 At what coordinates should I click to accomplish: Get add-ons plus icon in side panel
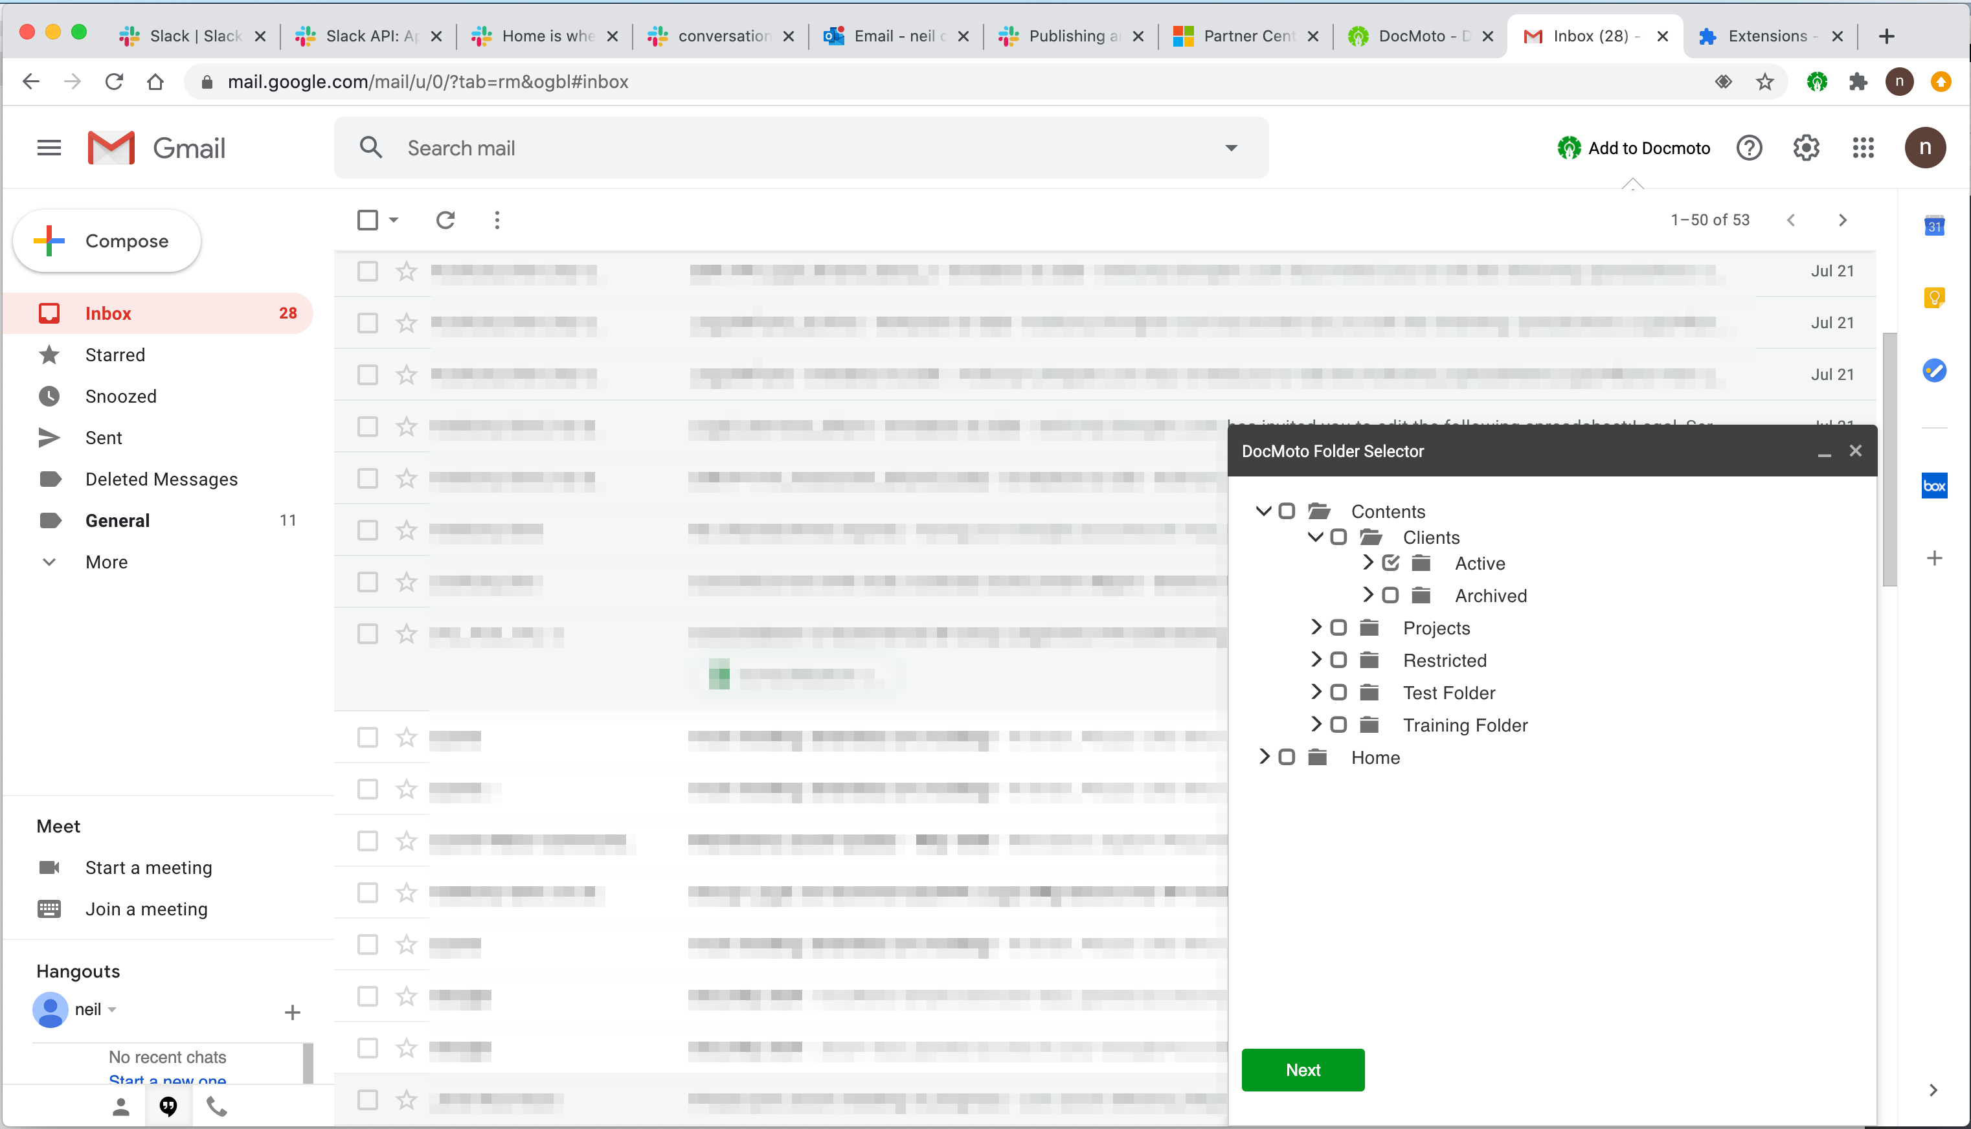1934,558
